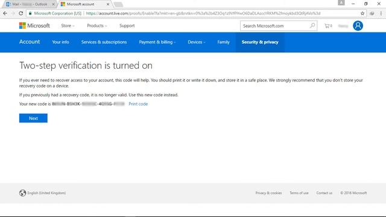The width and height of the screenshot is (386, 217).
Task: Click the browser forward arrow
Action: tap(13, 13)
